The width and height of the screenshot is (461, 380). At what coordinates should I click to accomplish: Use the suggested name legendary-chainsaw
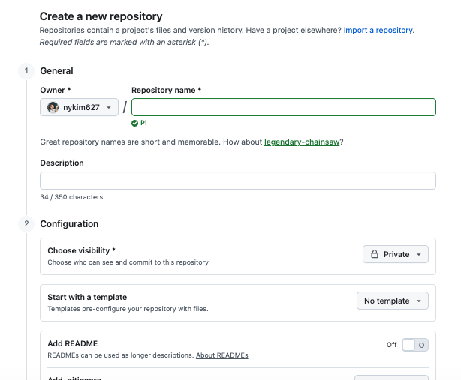click(x=302, y=142)
